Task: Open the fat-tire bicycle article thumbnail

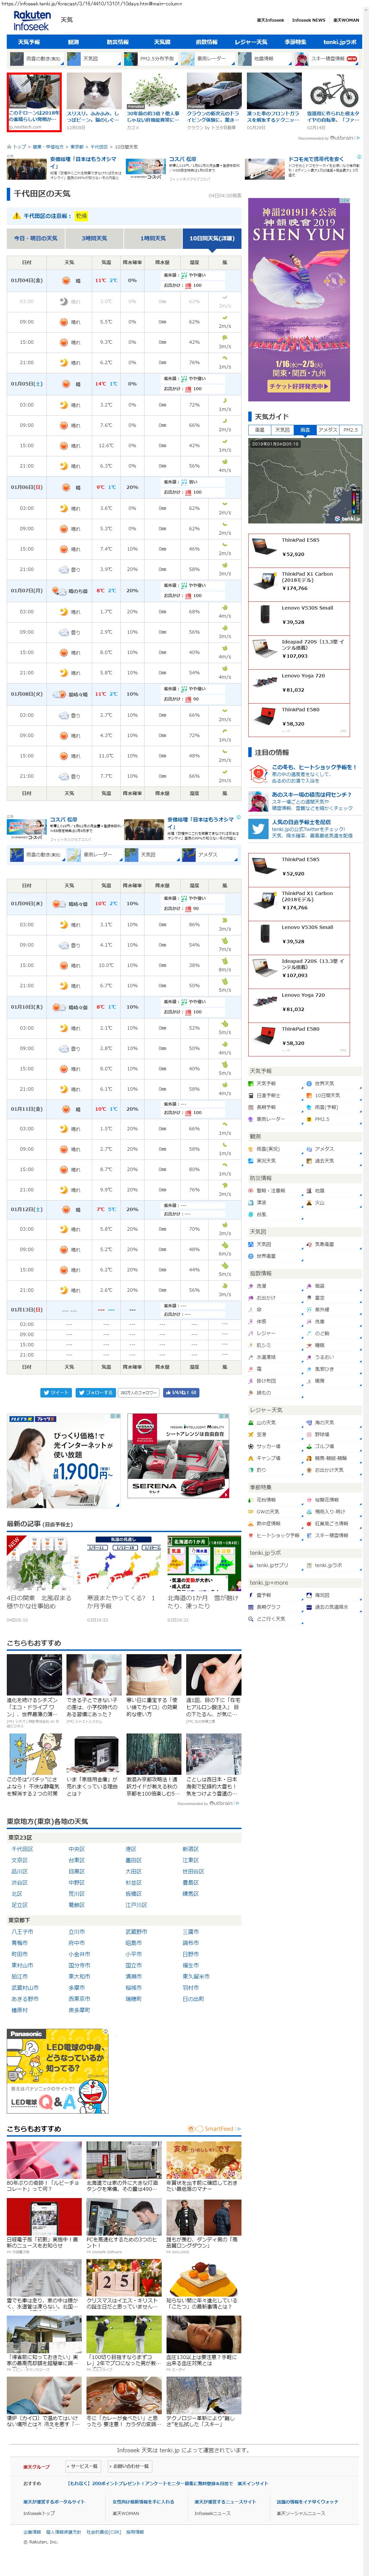Action: [334, 91]
